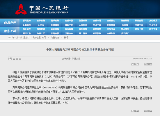Open the 法律法规 navigation item
160x116 pixels.
coord(41,21)
